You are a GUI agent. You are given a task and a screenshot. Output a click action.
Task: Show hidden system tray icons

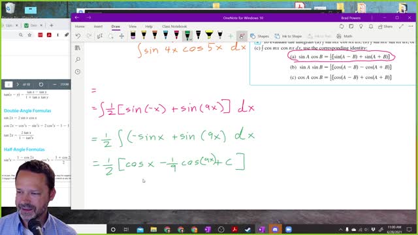click(340, 229)
